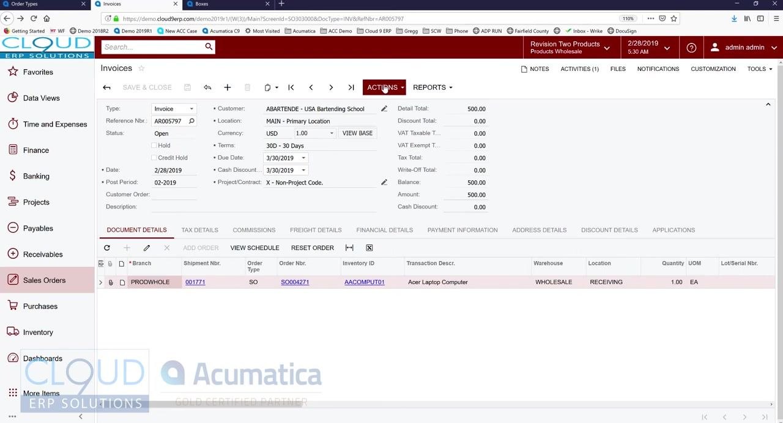
Task: Open the Currency dropdown arrow
Action: click(332, 133)
